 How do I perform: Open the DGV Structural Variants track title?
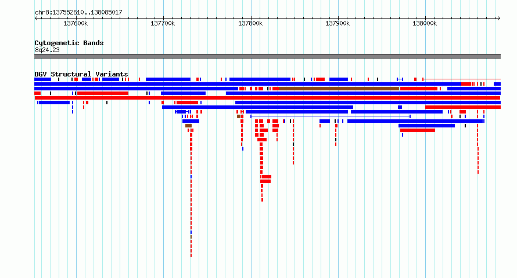[81, 74]
